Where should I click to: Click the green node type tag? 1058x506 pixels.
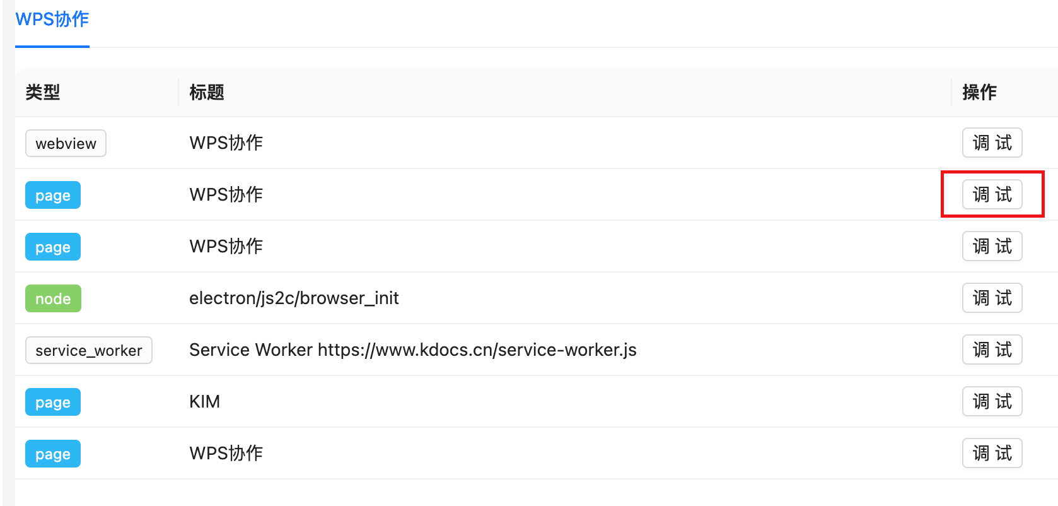pos(53,298)
